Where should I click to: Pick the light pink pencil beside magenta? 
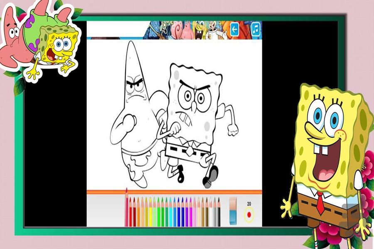pos(195,212)
